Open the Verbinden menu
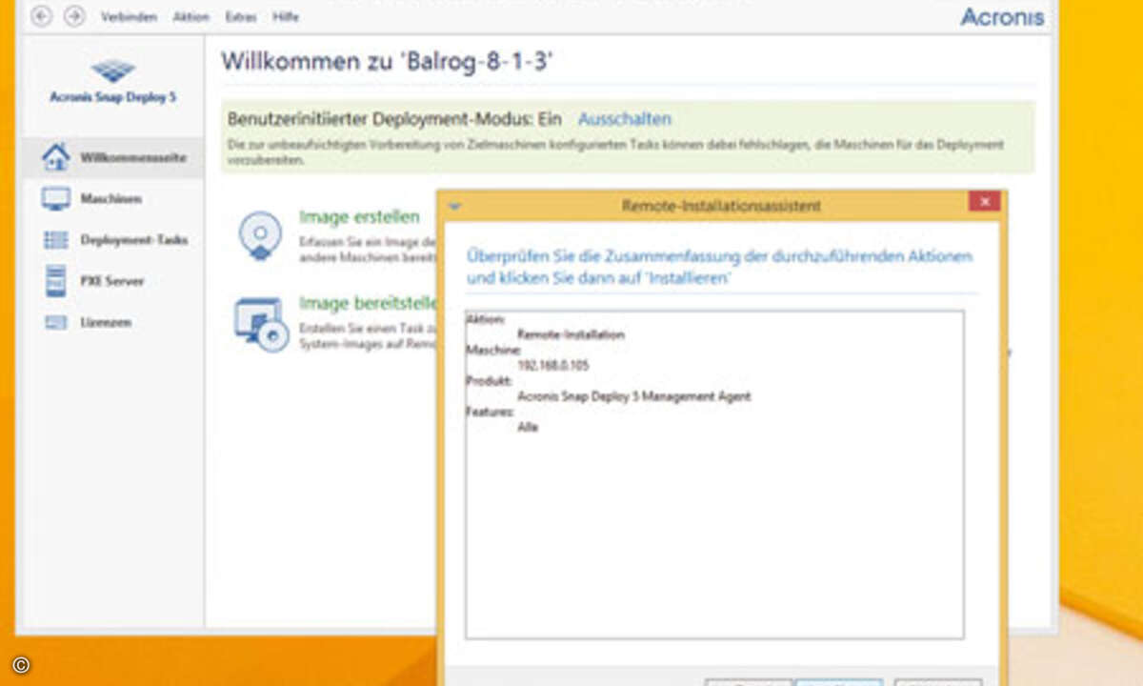Screen dimensions: 1143x686 click(129, 17)
